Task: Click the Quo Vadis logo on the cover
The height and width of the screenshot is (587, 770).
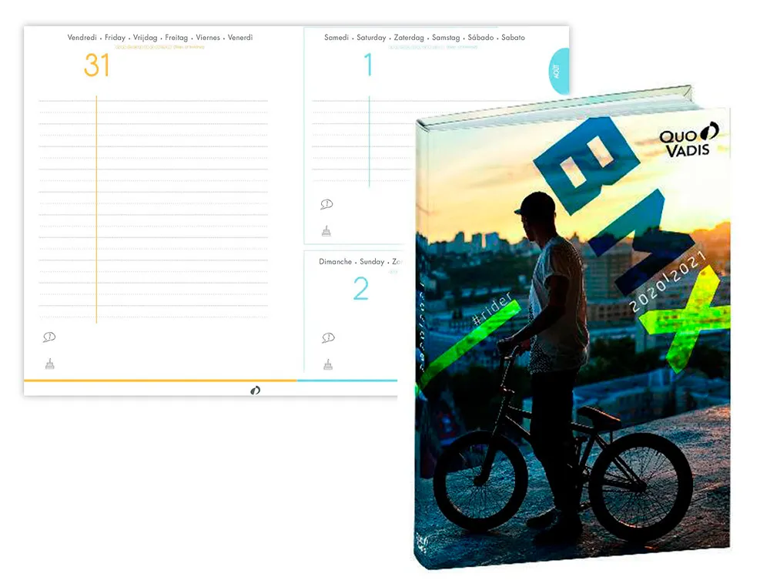Action: (x=688, y=139)
